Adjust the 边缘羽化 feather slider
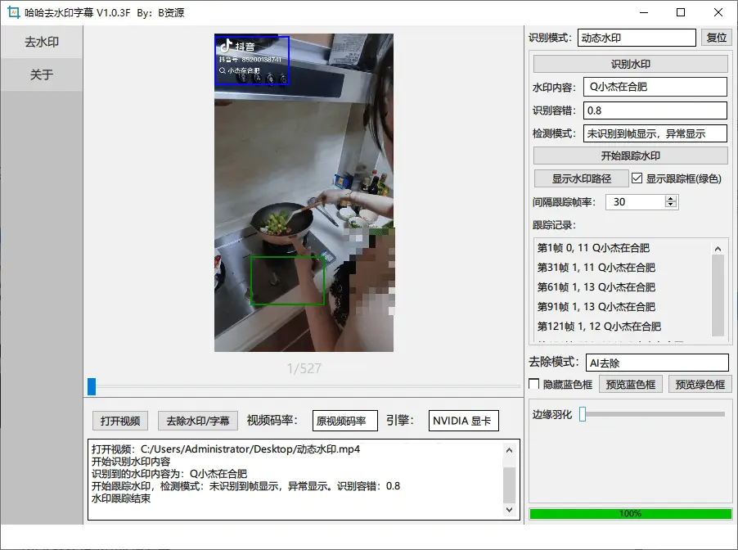This screenshot has height=550, width=738. point(583,414)
